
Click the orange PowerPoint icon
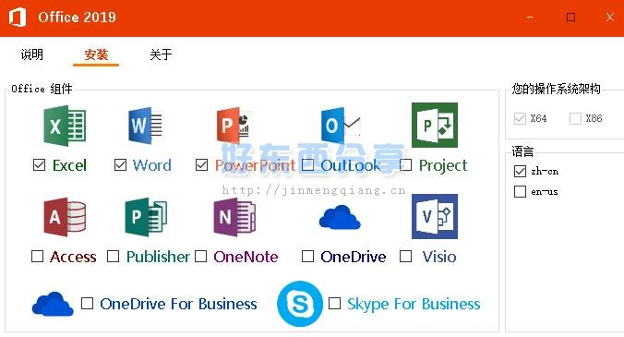pyautogui.click(x=233, y=126)
